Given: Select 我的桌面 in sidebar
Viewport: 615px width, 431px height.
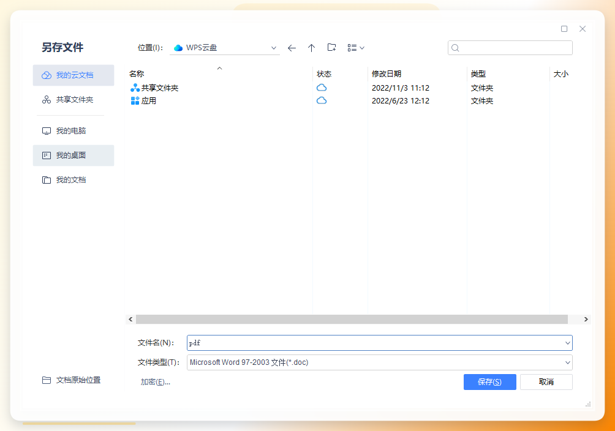Looking at the screenshot, I should [74, 156].
